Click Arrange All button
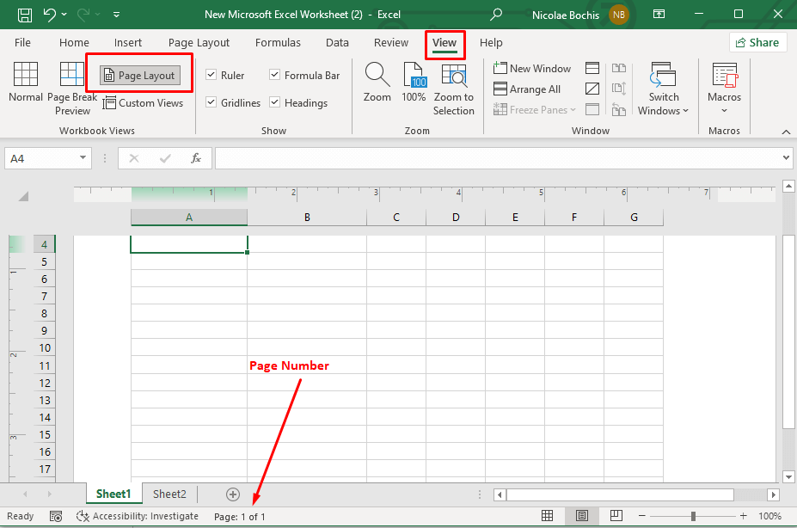 (x=528, y=89)
